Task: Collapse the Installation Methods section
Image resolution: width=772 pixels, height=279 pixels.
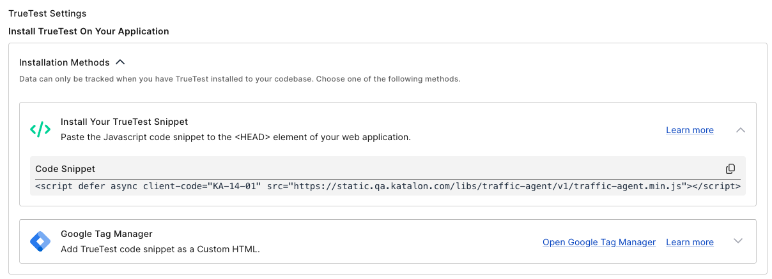Action: tap(120, 62)
